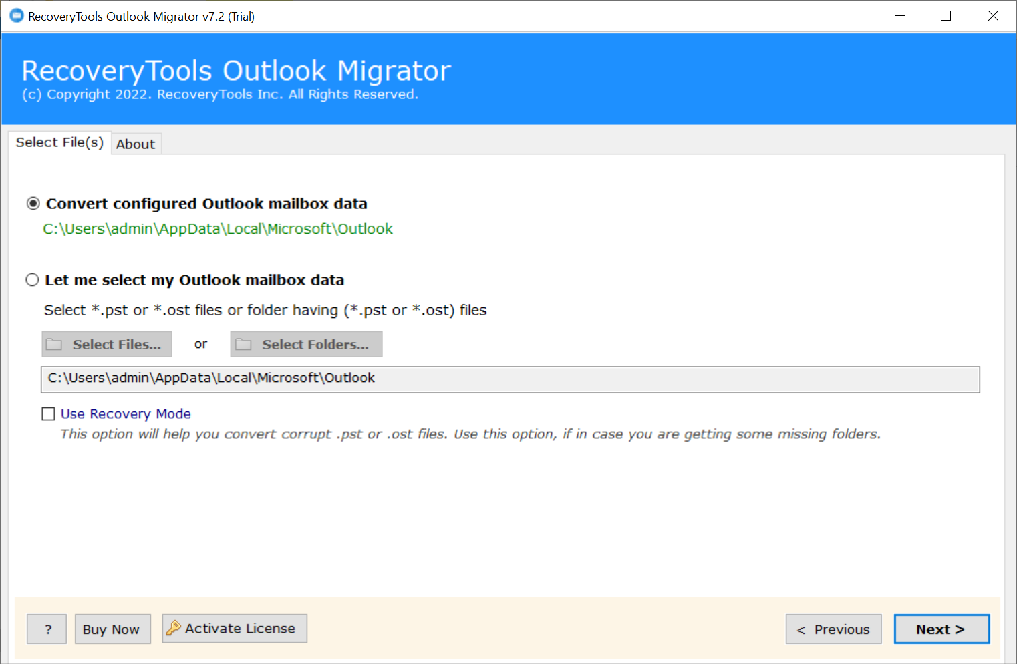Click the Activate License button
The width and height of the screenshot is (1017, 664).
pyautogui.click(x=235, y=629)
